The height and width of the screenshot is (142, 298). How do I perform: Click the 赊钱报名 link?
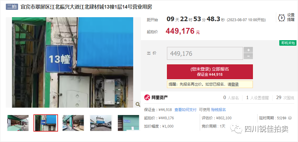pyautogui.click(x=219, y=110)
